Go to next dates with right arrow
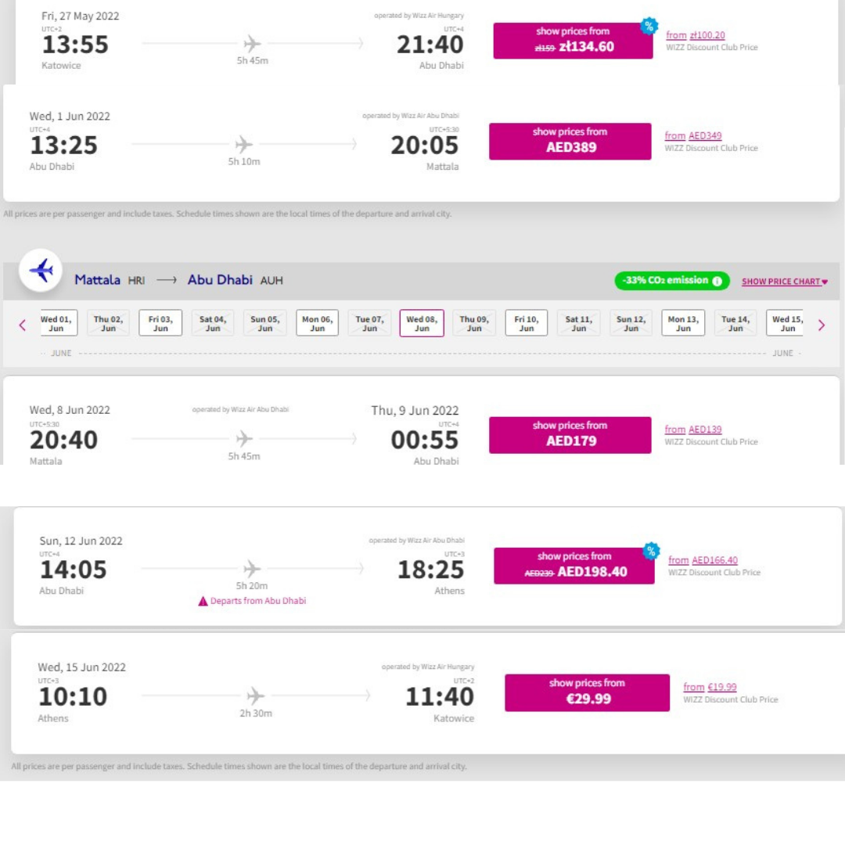Screen dimensions: 845x845 point(822,325)
